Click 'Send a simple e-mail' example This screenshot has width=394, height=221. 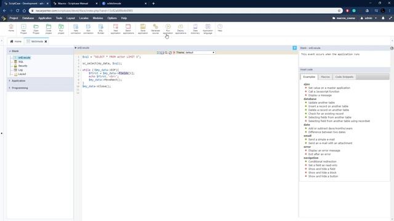point(321,139)
